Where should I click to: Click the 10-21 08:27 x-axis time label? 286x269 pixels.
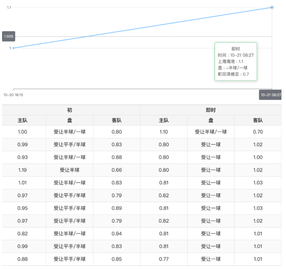(x=270, y=95)
